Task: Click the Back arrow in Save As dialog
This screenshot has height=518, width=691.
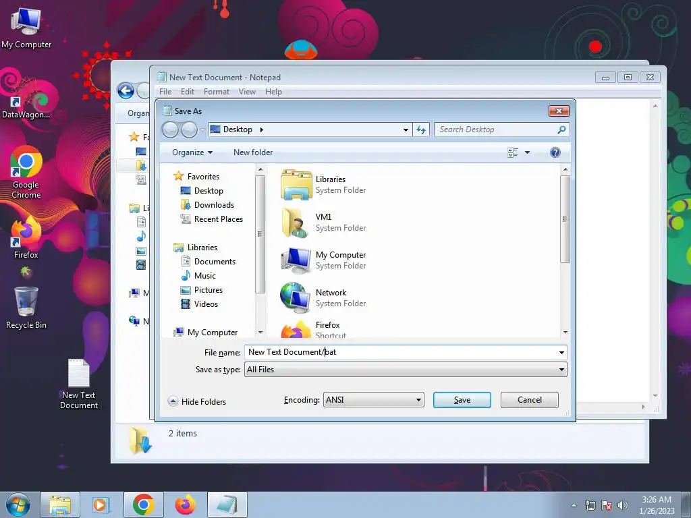Action: pos(171,129)
